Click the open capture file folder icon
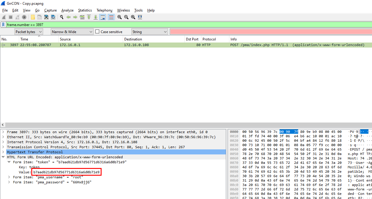 (x=33, y=17)
